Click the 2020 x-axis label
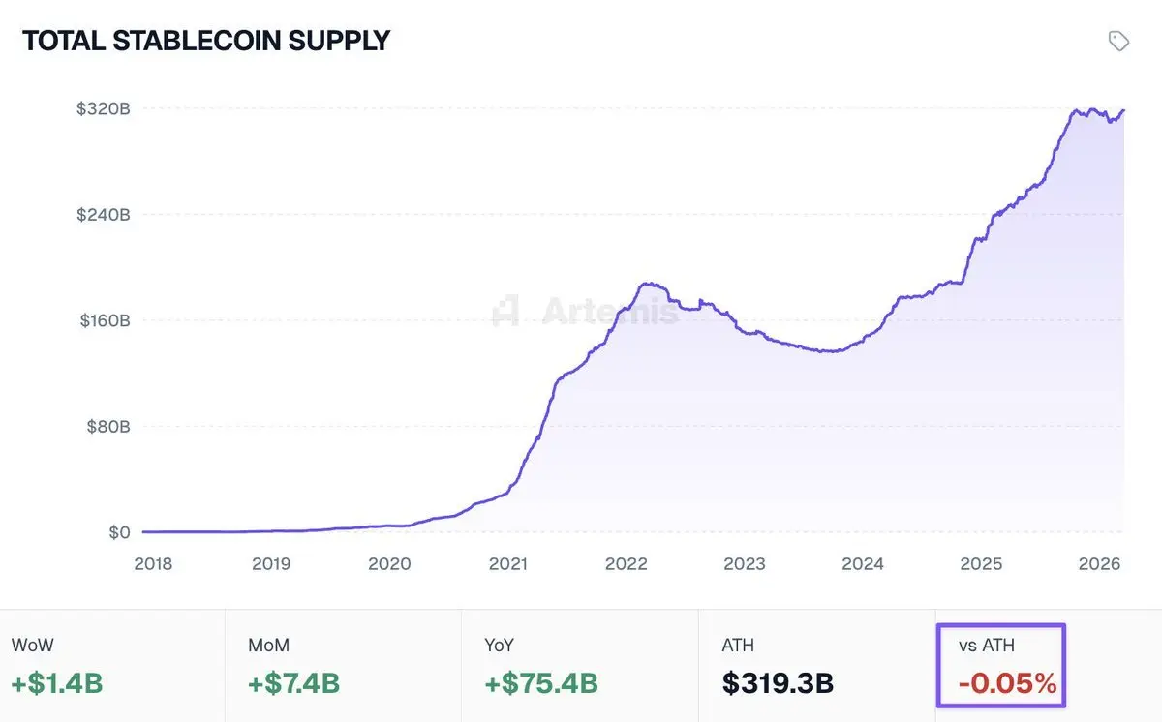Image resolution: width=1162 pixels, height=722 pixels. pos(389,564)
